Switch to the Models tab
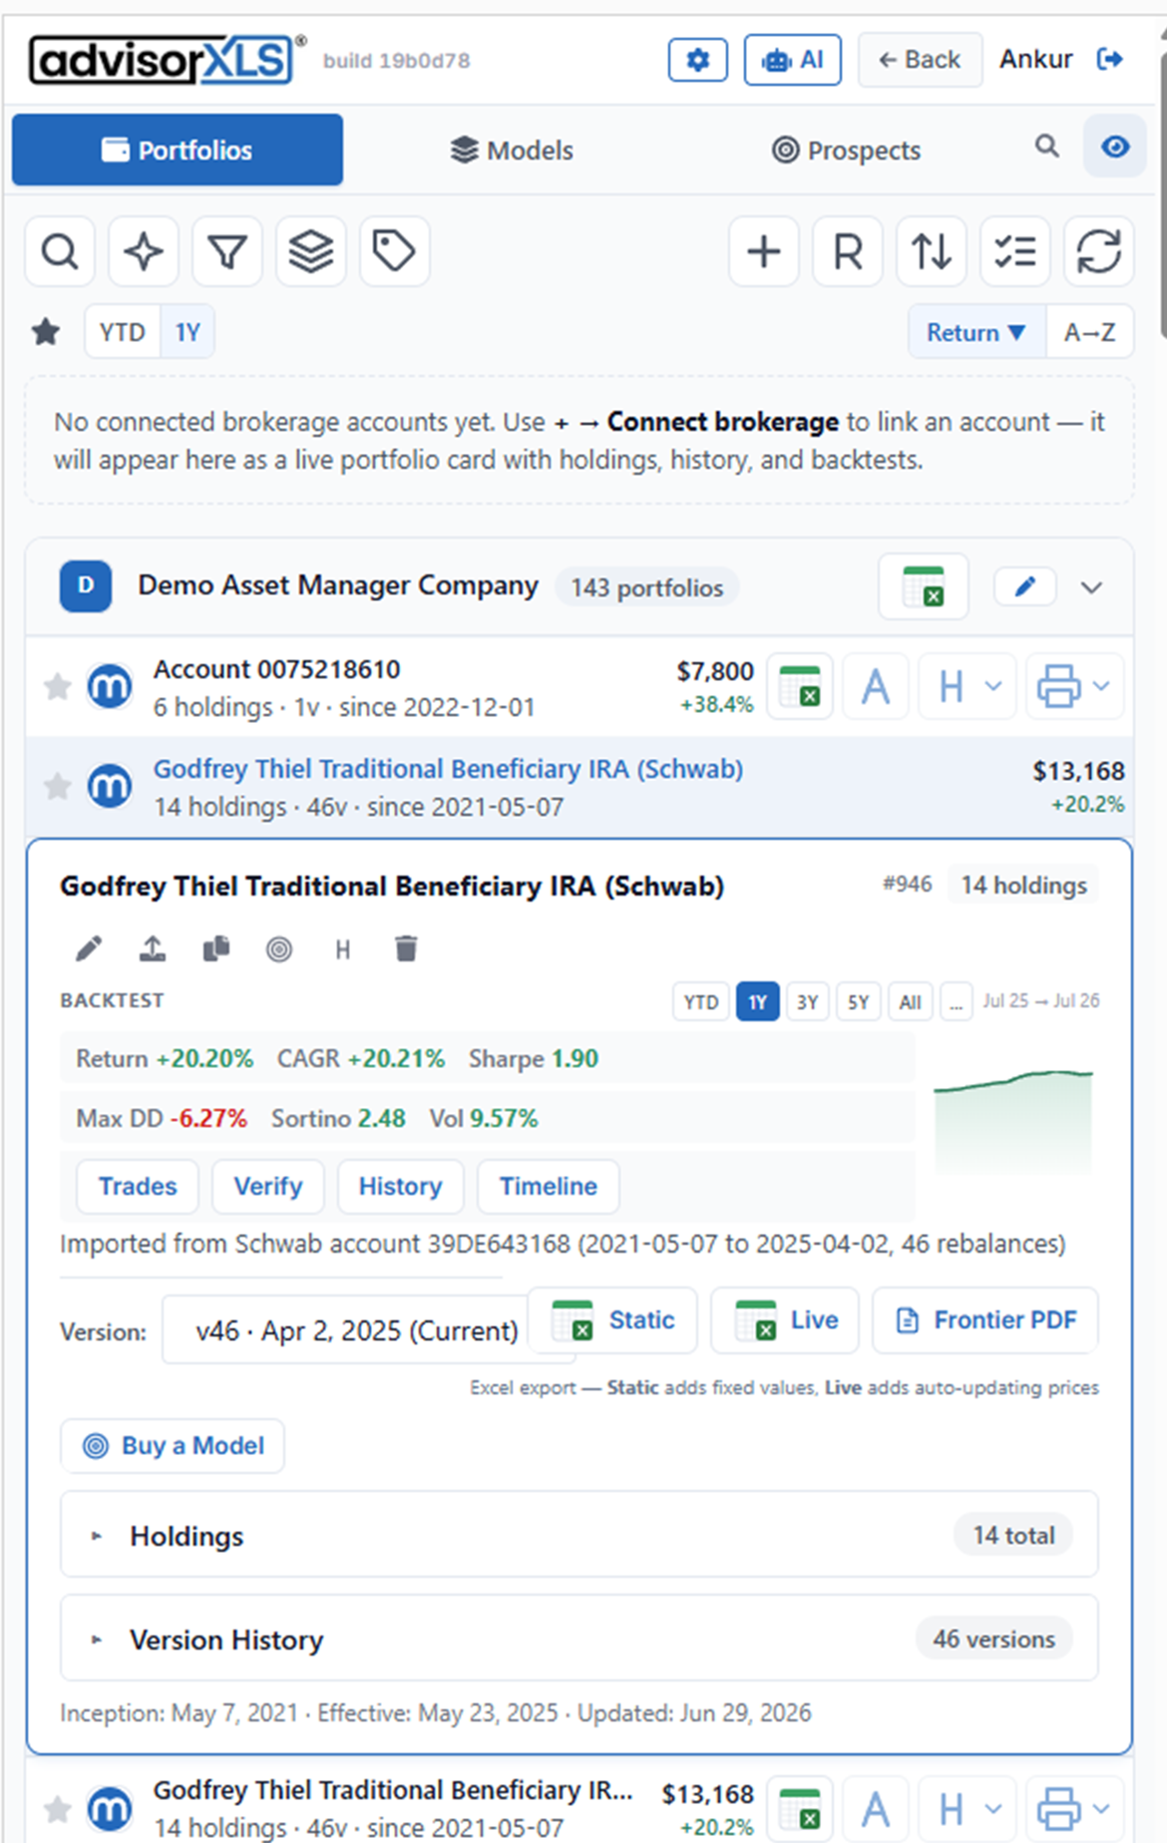The height and width of the screenshot is (1843, 1167). point(512,150)
